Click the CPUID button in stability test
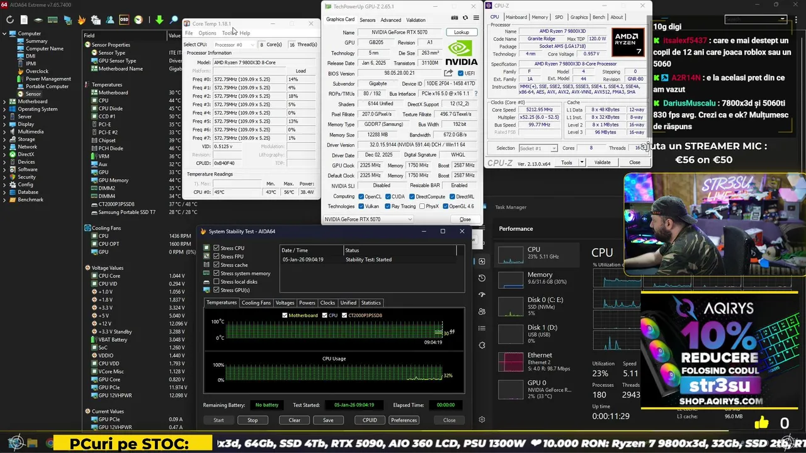 coord(370,420)
